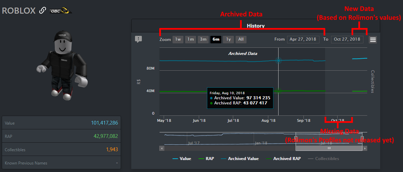Image resolution: width=403 pixels, height=172 pixels.
Task: Toggle the Archived Value legend item
Action: click(x=240, y=159)
